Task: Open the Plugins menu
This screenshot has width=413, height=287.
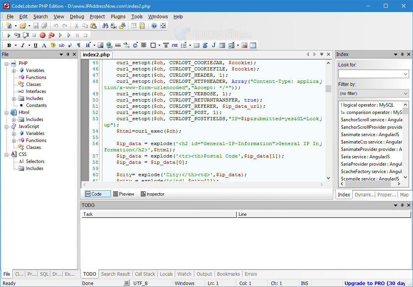Action: pyautogui.click(x=118, y=17)
